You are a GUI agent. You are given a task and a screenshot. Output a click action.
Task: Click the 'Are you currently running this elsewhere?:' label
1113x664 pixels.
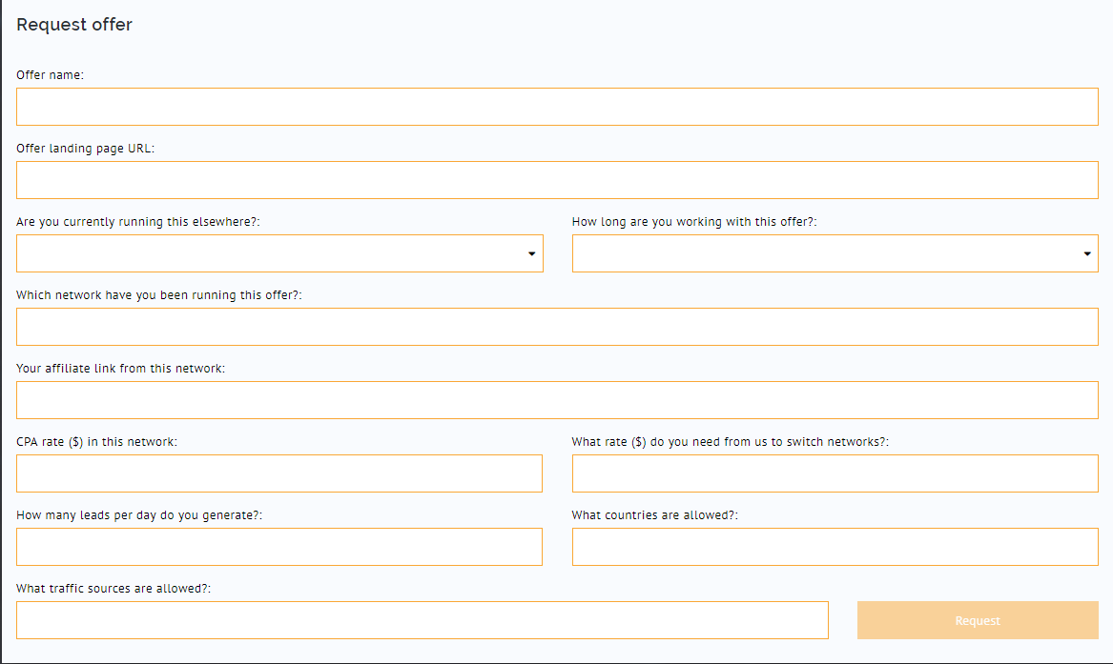coord(138,222)
